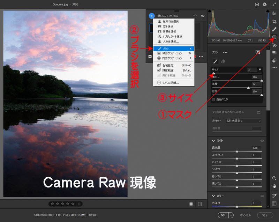Toggle the color sampler eyedropper tool
Screen dimensions: 279x222
pos(274,195)
